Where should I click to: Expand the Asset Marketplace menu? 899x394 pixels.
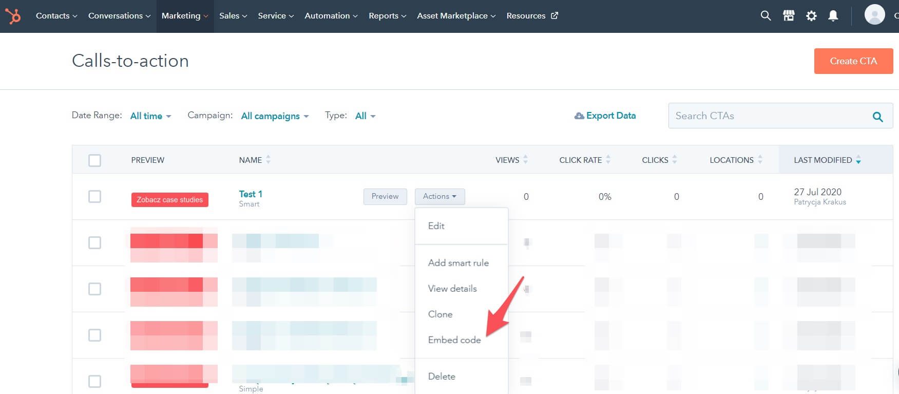coord(456,16)
